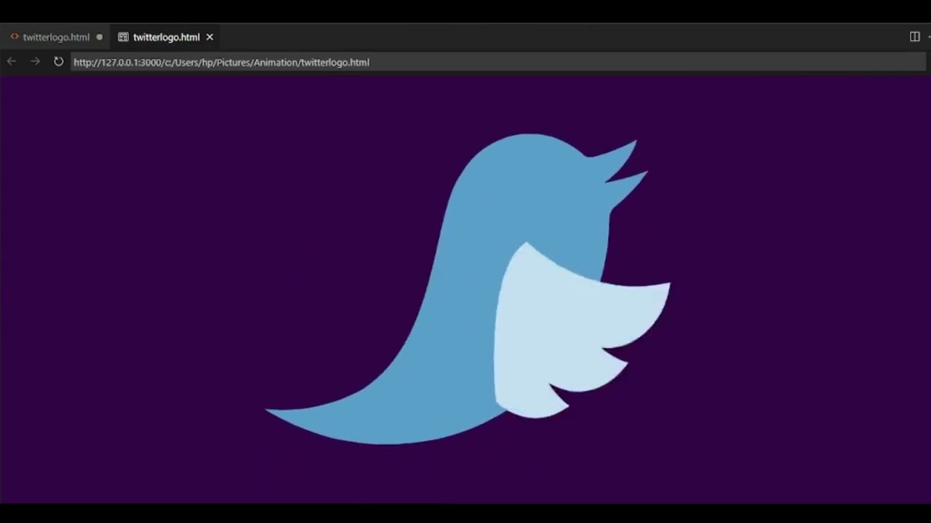Click the preview URL address field
931x523 pixels.
pos(498,62)
